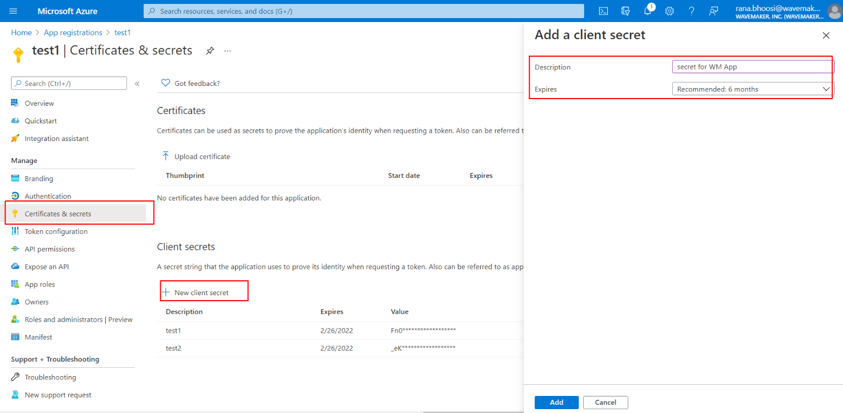Click New client secret
This screenshot has height=413, width=843.
coord(201,292)
